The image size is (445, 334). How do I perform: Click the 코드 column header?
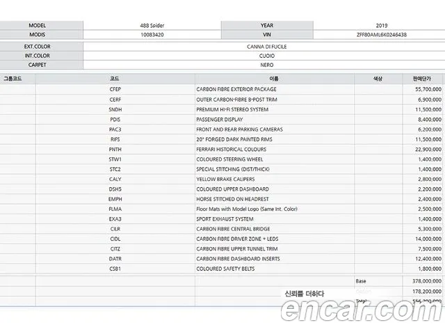coord(115,79)
